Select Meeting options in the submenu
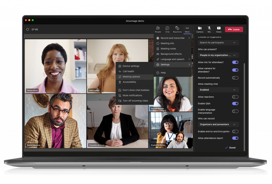This screenshot has width=272, height=184. coord(131,77)
